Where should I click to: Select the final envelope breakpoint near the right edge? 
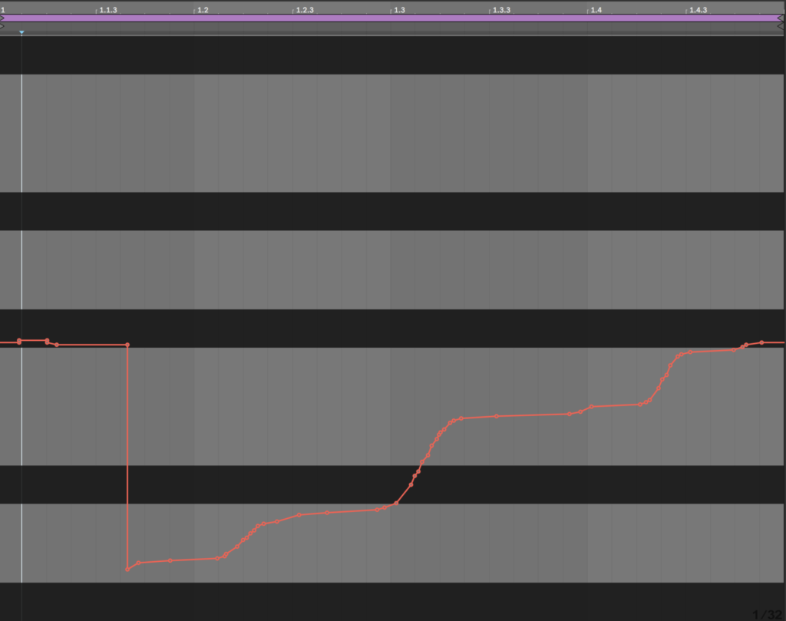[x=761, y=342]
